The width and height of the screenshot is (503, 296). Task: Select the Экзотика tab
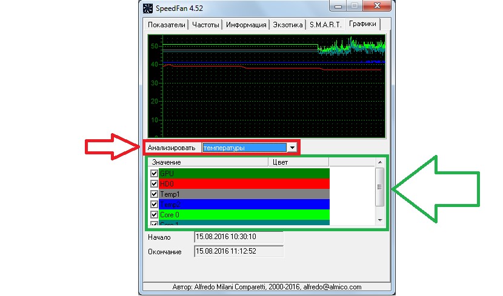click(287, 25)
